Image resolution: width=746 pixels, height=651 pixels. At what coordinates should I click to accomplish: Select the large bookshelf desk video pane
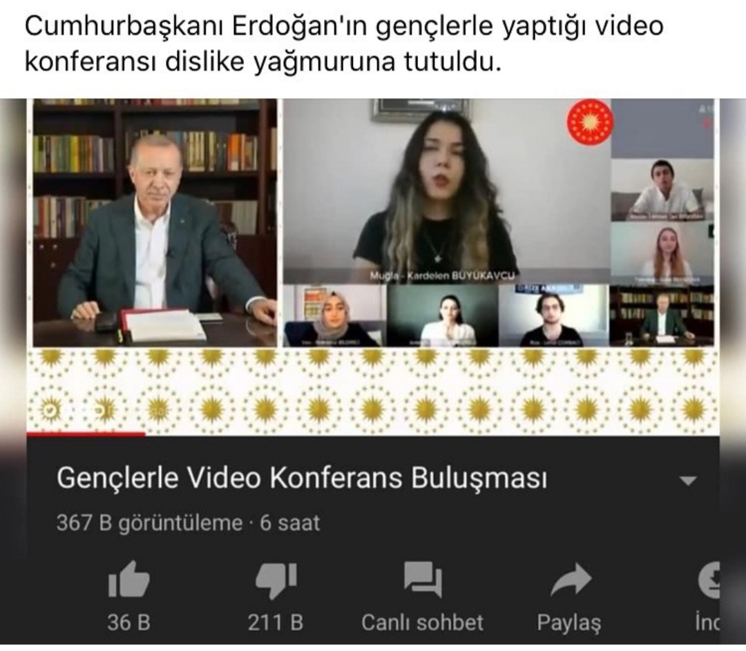(155, 222)
